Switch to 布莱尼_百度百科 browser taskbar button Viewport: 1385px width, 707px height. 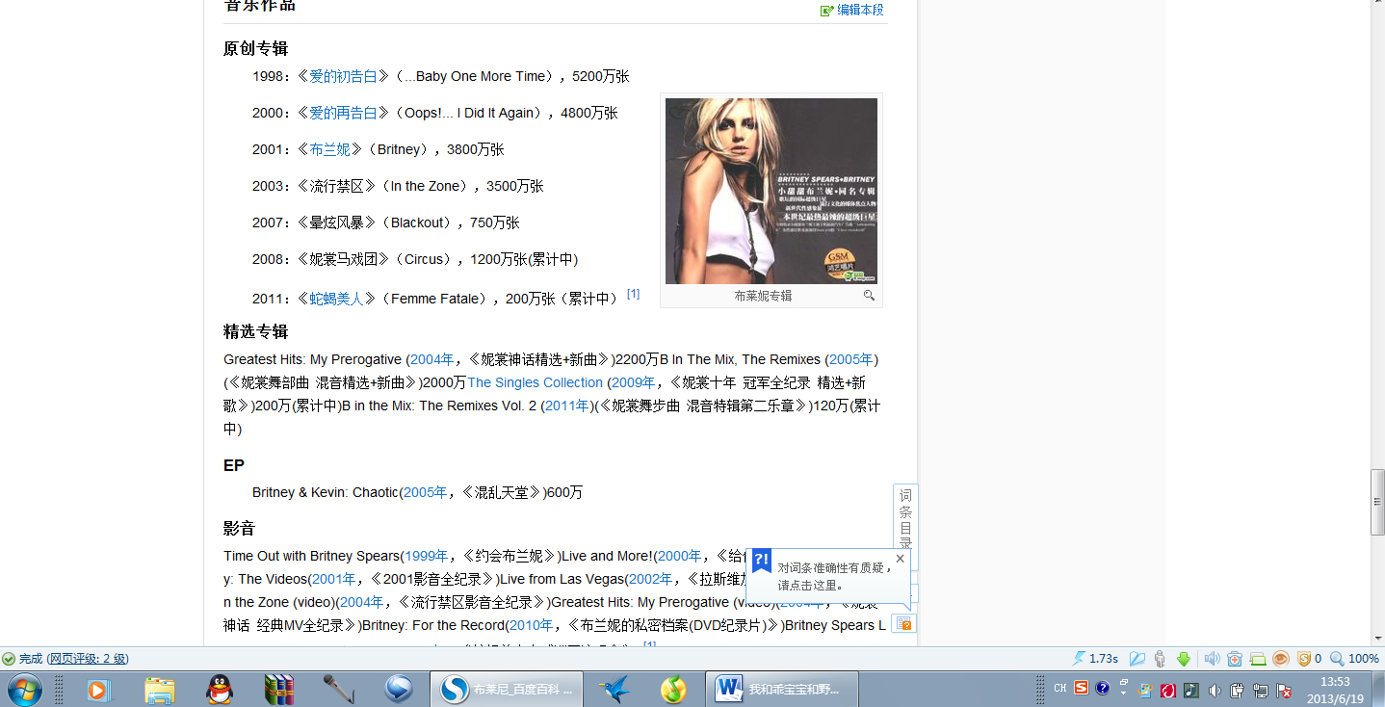[x=508, y=690]
